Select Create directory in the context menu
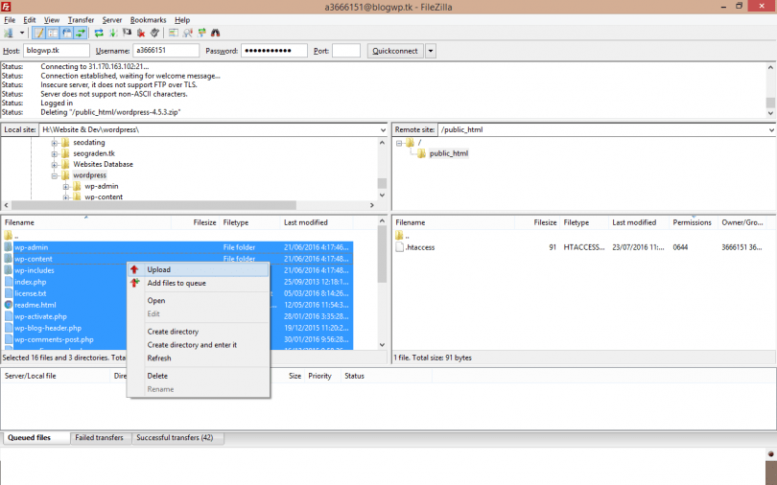 [x=199, y=332]
